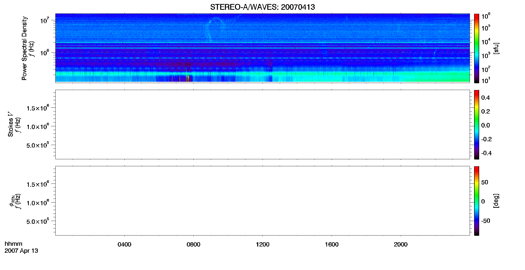Viewport: 525px width, 270px height.
Task: Click the 1.0×10^6 tick on Stokes V axis
Action: coord(38,126)
